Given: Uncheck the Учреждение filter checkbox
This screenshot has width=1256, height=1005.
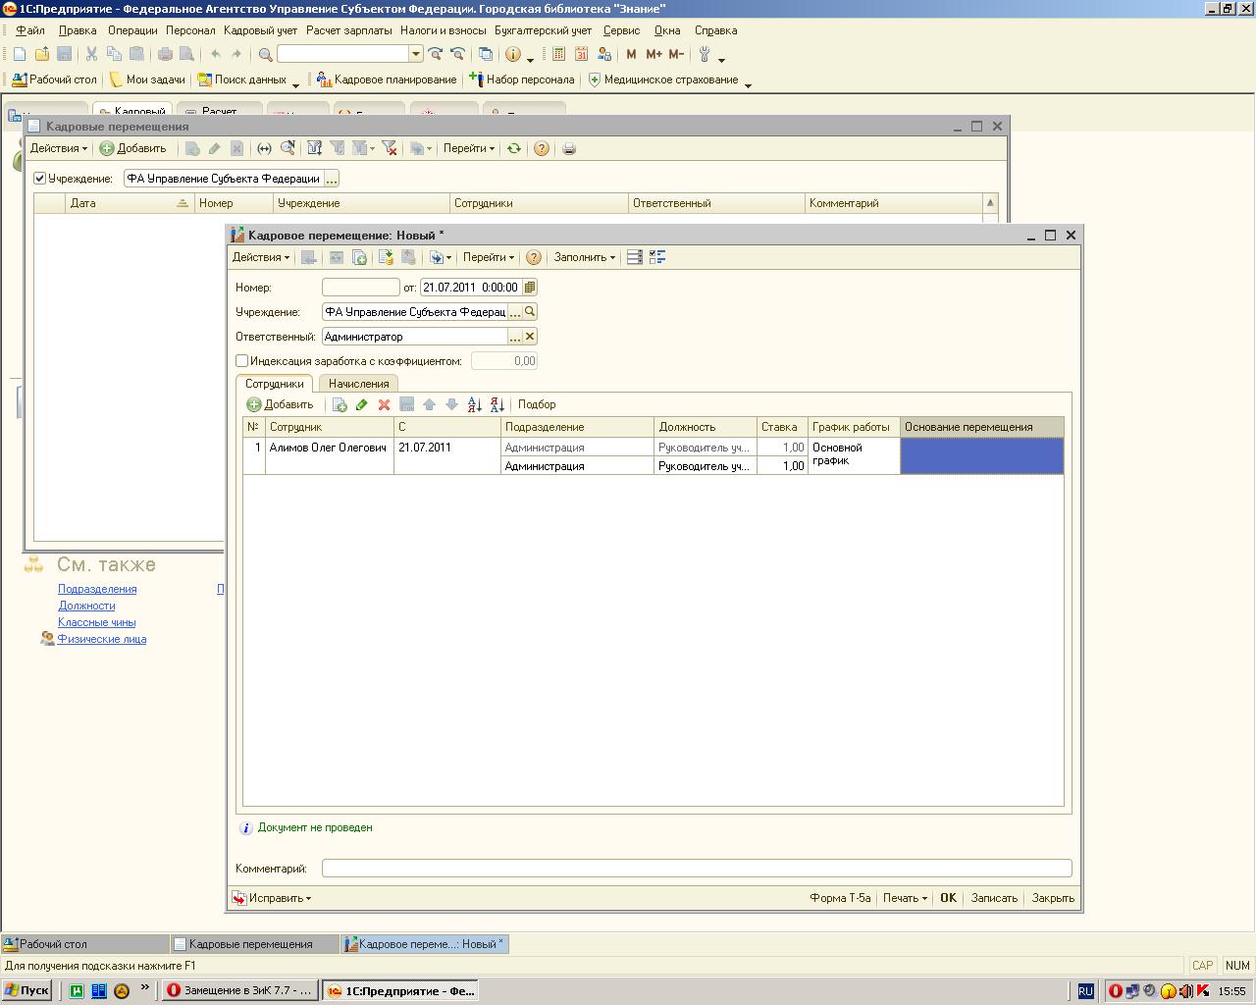Looking at the screenshot, I should pos(40,179).
